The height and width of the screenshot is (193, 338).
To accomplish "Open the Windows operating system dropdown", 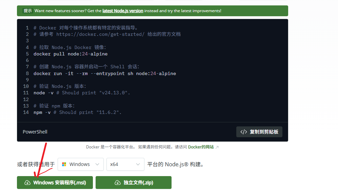I will [x=81, y=164].
